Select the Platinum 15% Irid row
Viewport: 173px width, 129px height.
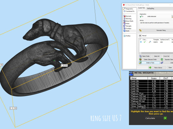[x=151, y=96]
